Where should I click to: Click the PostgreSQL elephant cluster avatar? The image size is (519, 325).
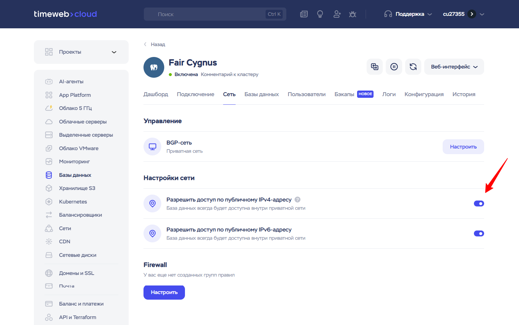[x=154, y=67]
